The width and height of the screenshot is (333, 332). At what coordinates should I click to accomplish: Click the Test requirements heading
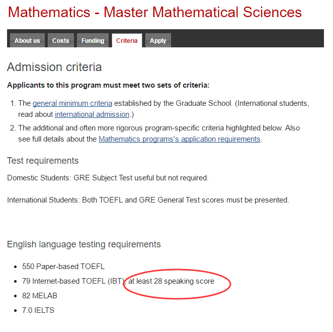click(x=43, y=161)
